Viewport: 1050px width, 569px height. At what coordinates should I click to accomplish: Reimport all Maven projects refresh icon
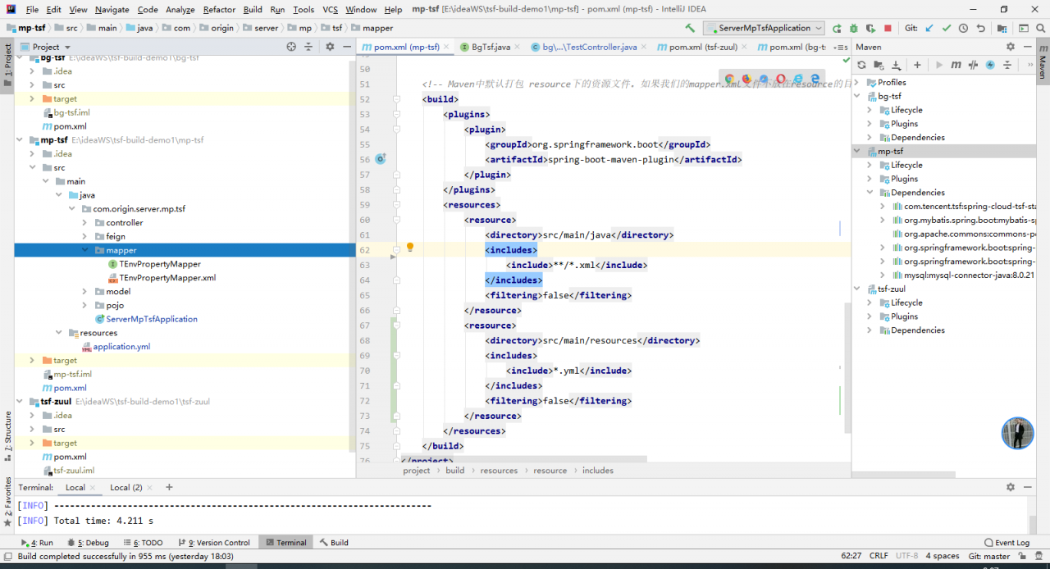(861, 65)
